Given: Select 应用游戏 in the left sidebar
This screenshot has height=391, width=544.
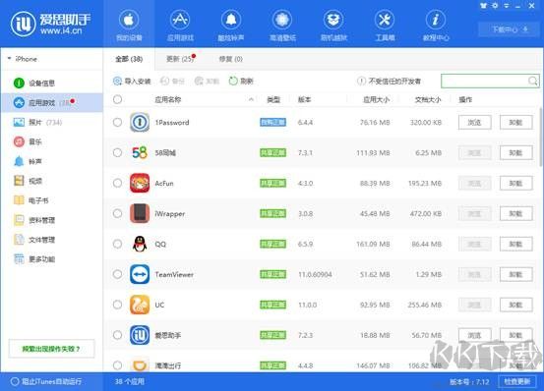Looking at the screenshot, I should click(x=52, y=102).
